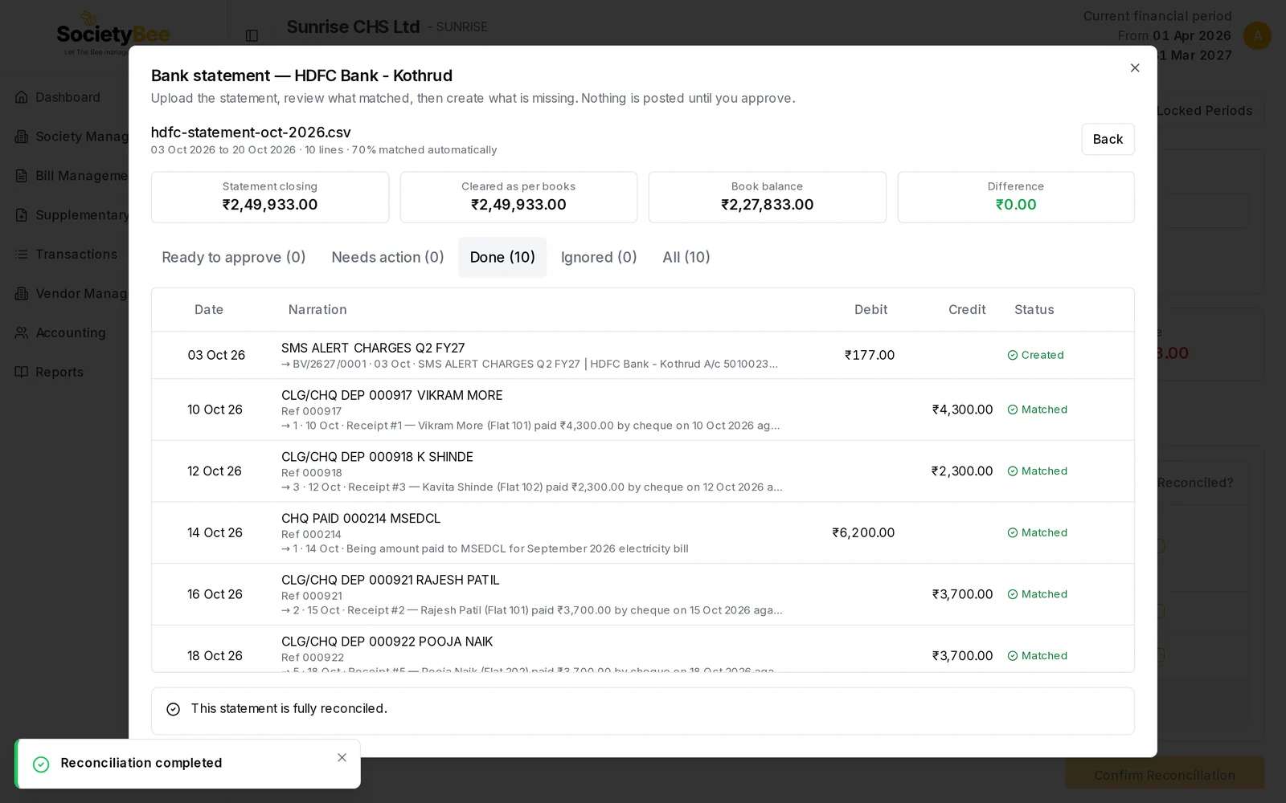This screenshot has height=803, width=1286.
Task: Click the Difference ₹0.00 value
Action: click(x=1016, y=205)
